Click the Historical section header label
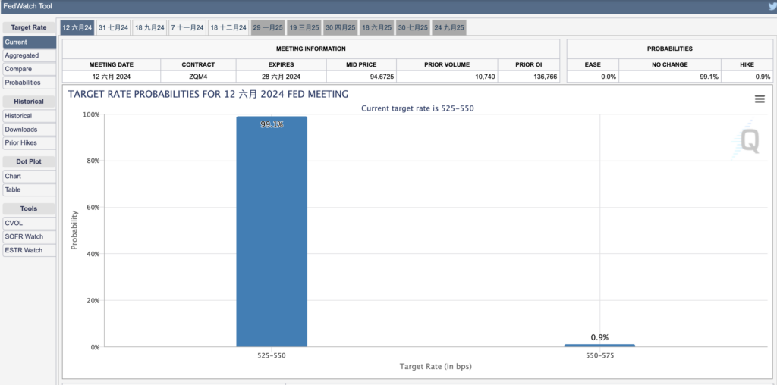This screenshot has width=777, height=385. (x=29, y=102)
